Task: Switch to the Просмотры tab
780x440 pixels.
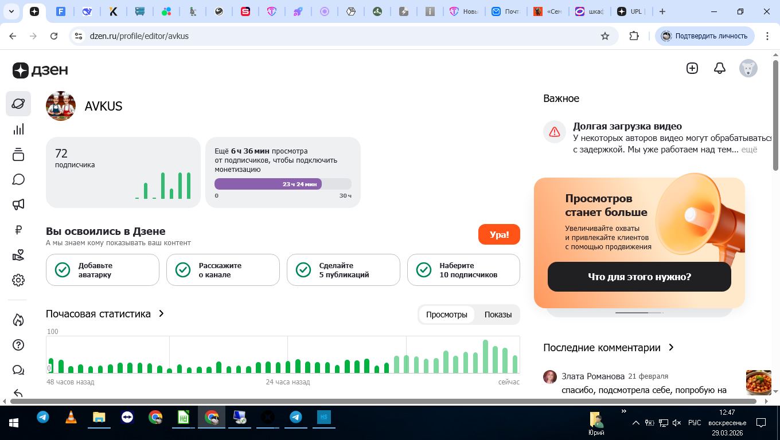Action: tap(447, 315)
